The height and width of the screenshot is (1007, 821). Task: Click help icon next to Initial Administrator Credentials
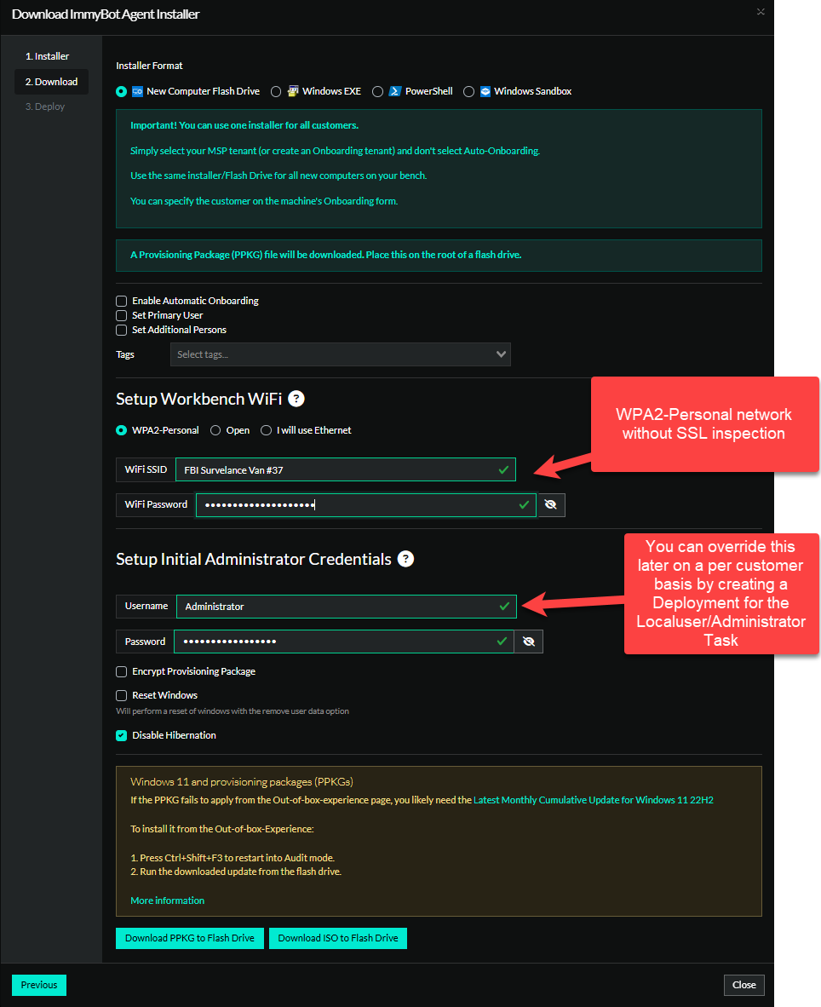406,559
